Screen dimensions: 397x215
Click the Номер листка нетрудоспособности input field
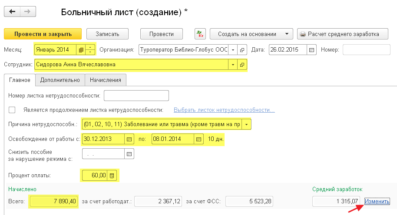(136, 95)
